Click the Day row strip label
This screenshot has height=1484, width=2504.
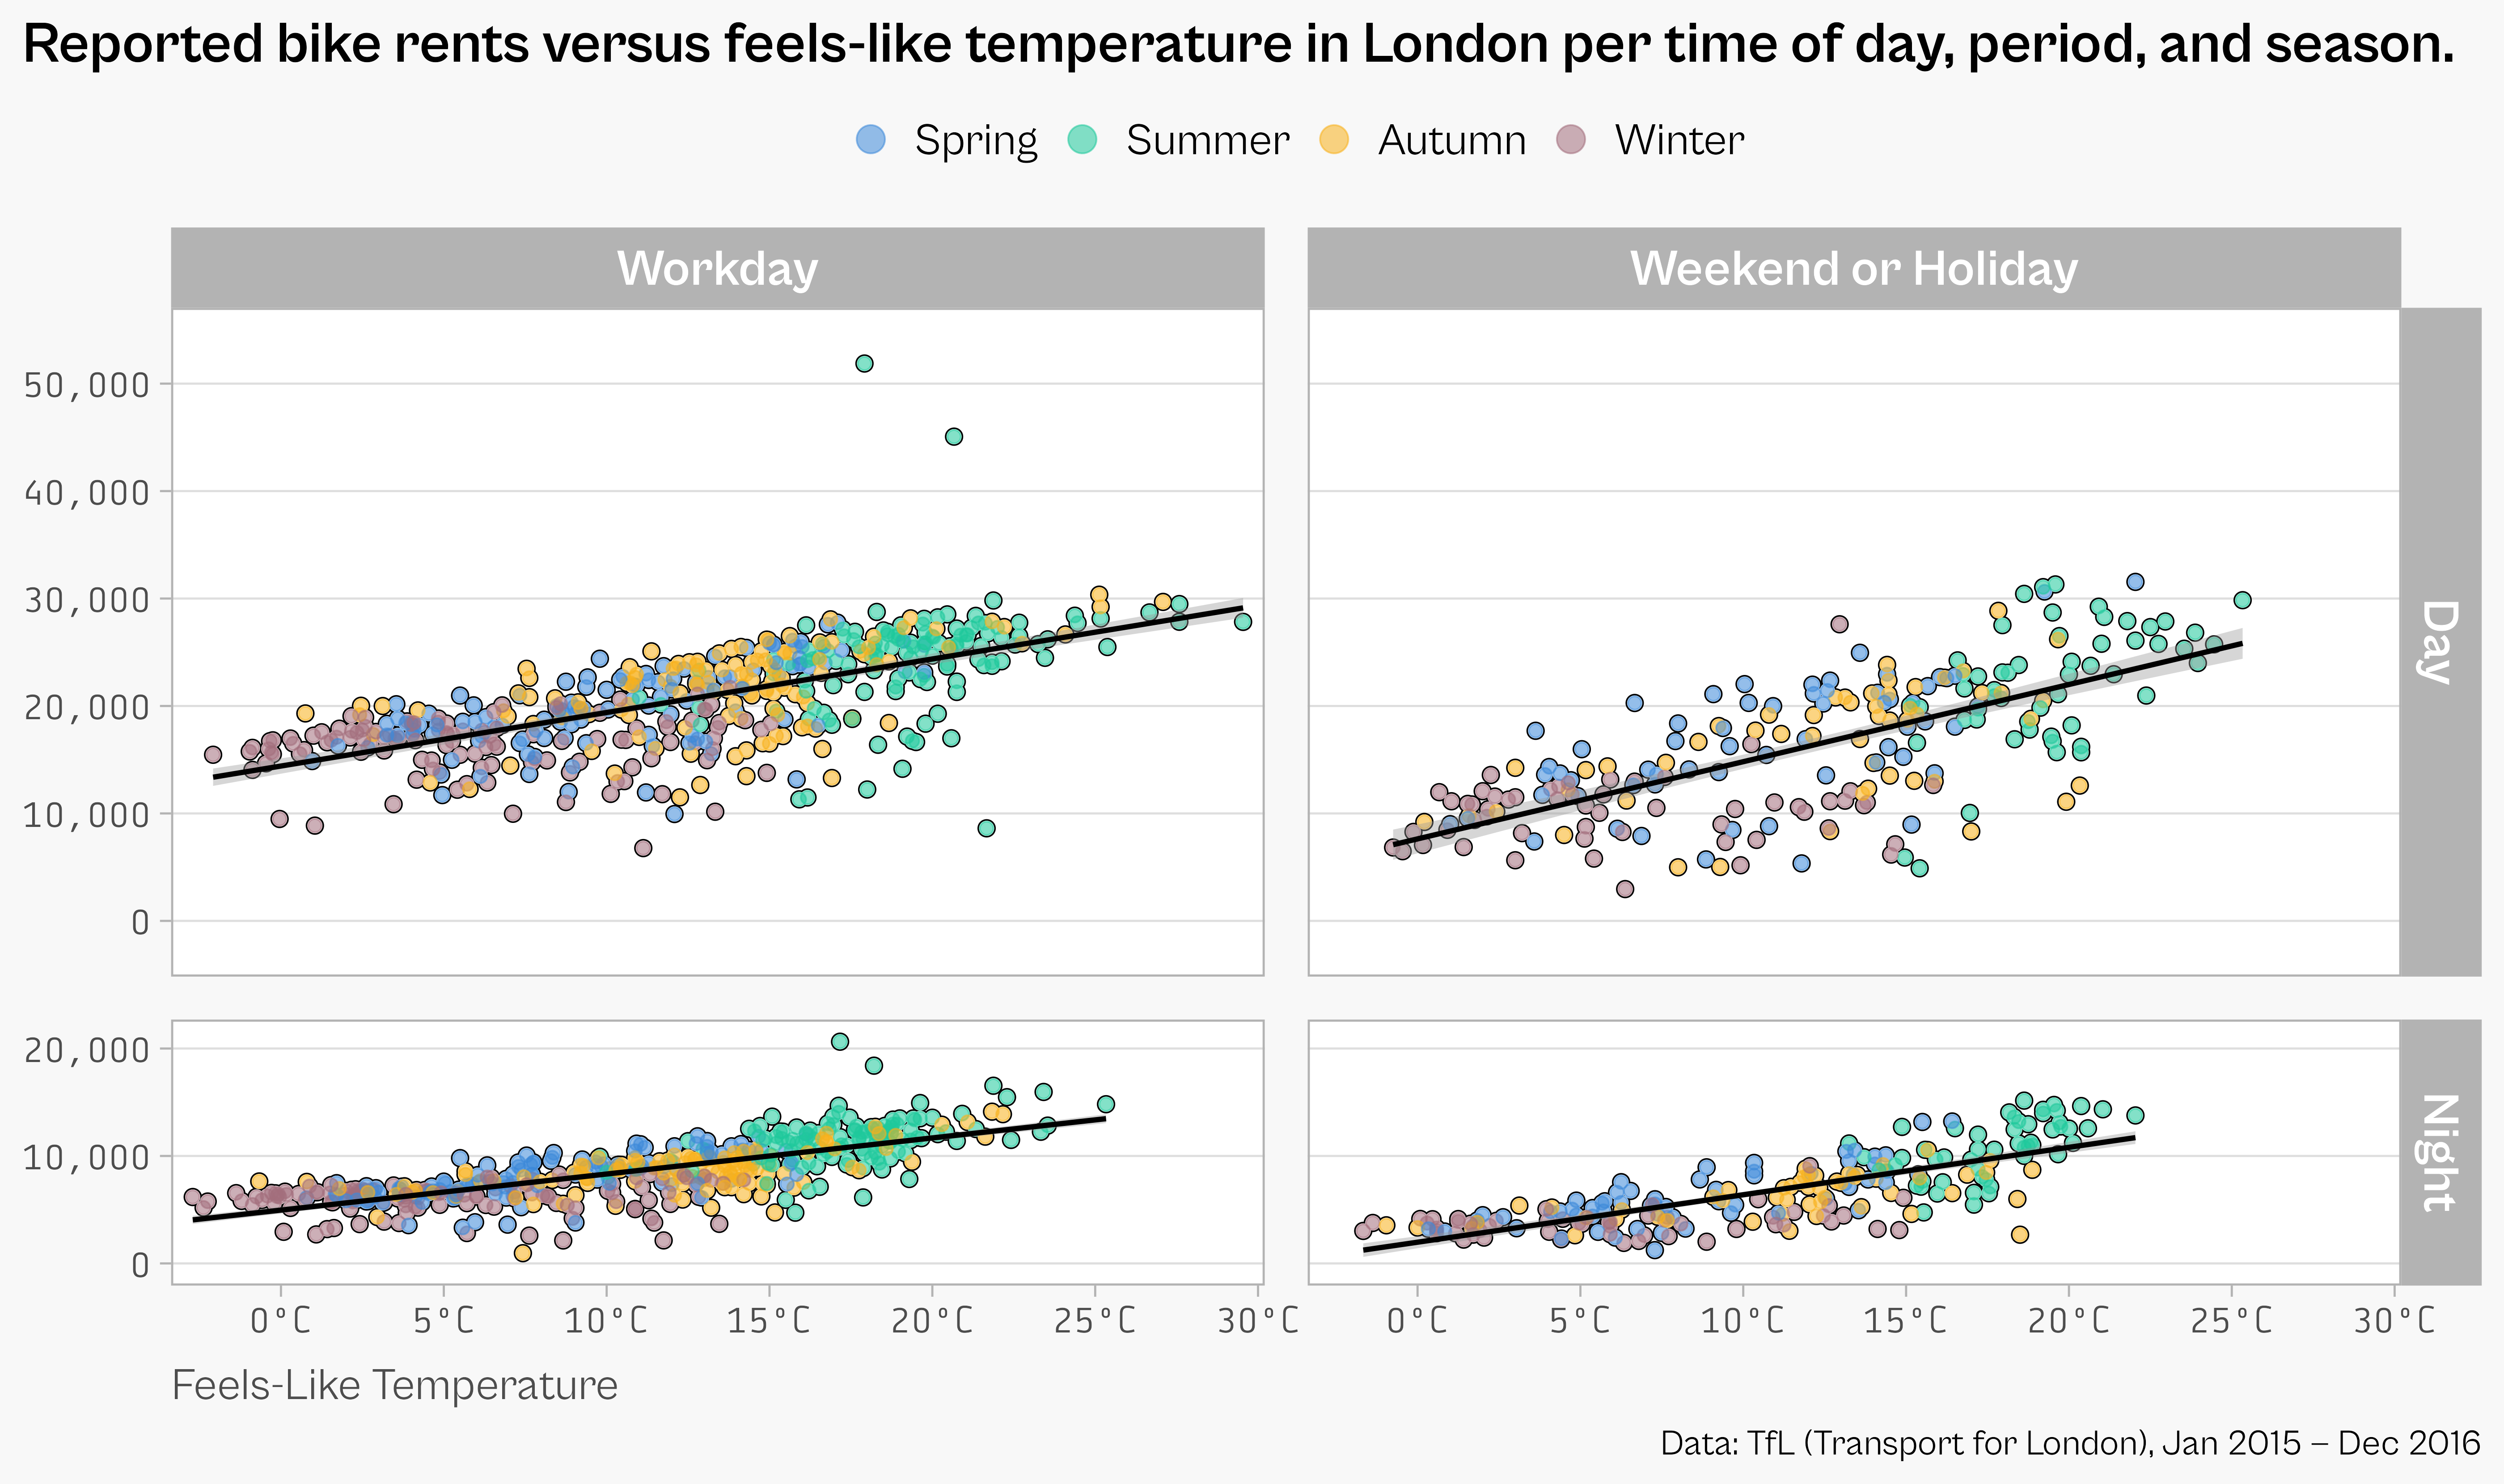2439,641
